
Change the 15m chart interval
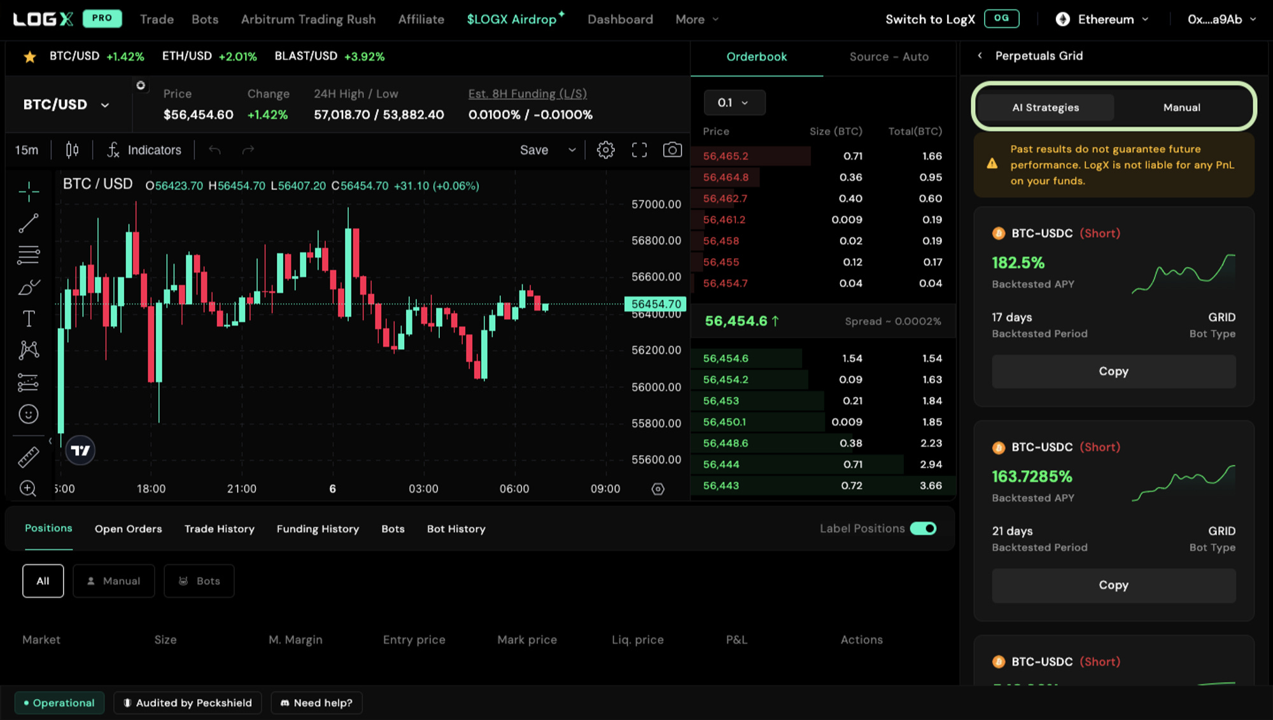[27, 150]
